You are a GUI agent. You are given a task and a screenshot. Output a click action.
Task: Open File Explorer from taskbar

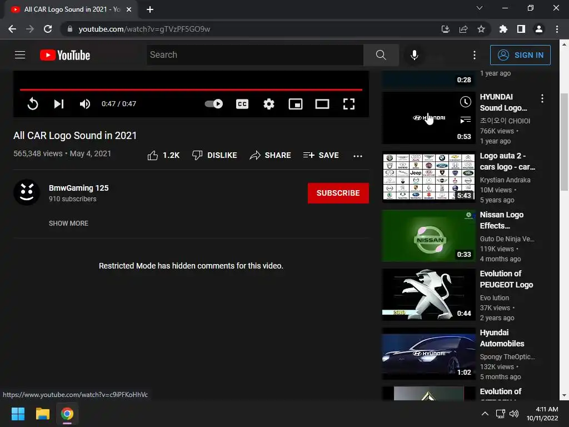pyautogui.click(x=42, y=414)
